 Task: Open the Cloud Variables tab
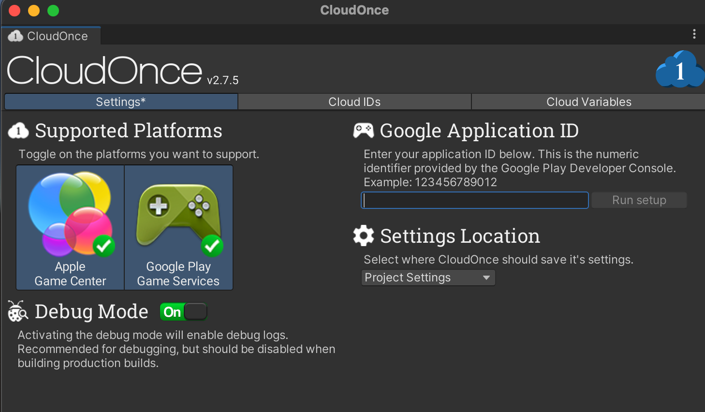coord(588,102)
